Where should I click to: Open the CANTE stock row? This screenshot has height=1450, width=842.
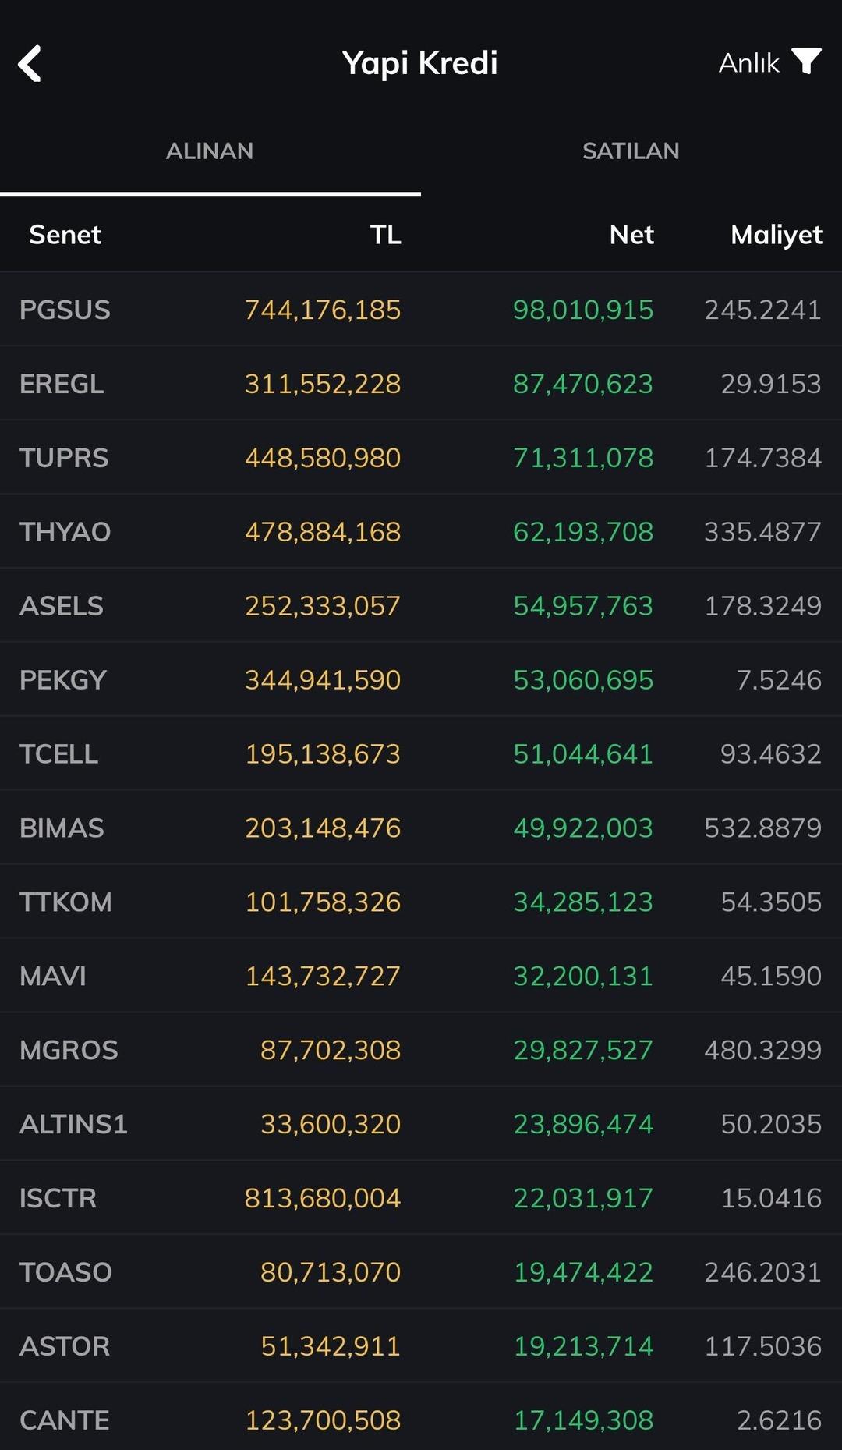point(421,1420)
